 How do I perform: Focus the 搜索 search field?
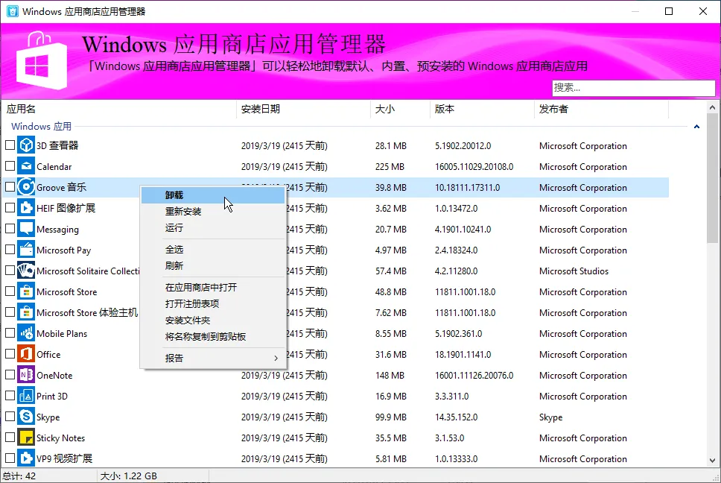tap(633, 87)
